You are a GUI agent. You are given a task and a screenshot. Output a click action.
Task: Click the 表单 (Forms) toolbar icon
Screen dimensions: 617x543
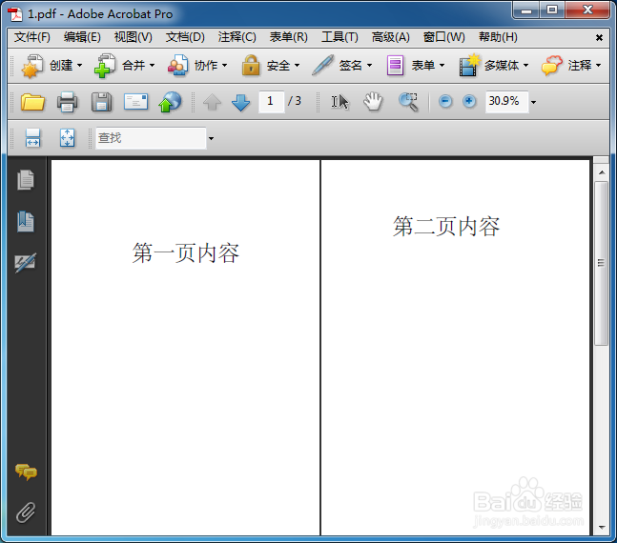click(x=395, y=66)
